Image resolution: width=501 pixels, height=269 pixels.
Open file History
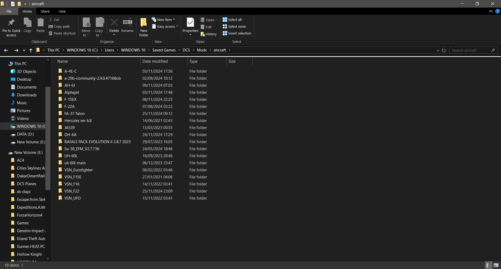coord(208,34)
